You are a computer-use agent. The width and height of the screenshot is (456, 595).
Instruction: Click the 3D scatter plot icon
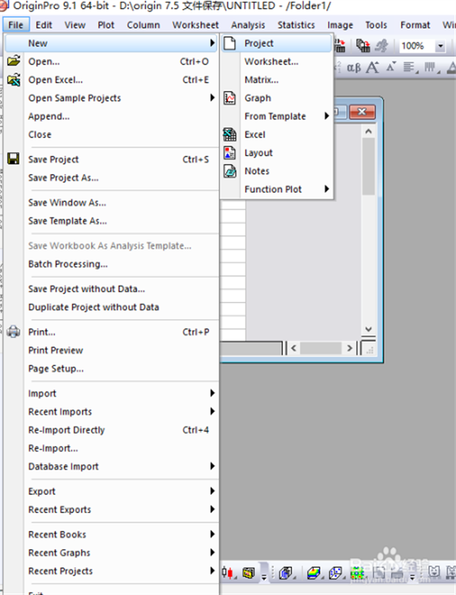pyautogui.click(x=336, y=573)
